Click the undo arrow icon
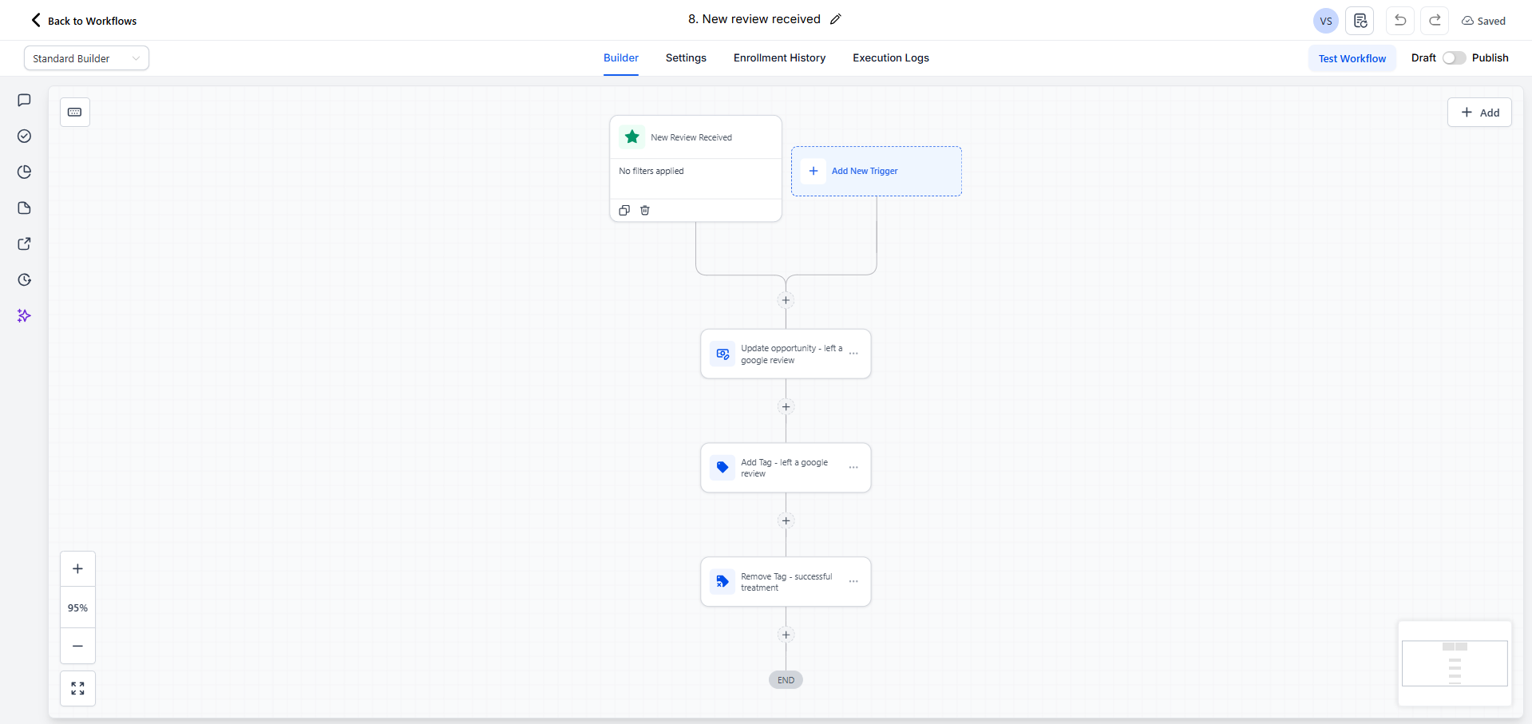Viewport: 1532px width, 724px height. (1400, 21)
